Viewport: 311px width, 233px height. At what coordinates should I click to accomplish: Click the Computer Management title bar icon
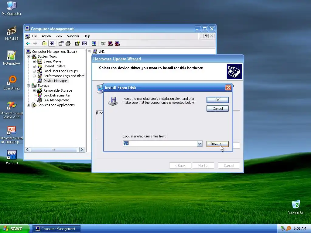(x=27, y=29)
